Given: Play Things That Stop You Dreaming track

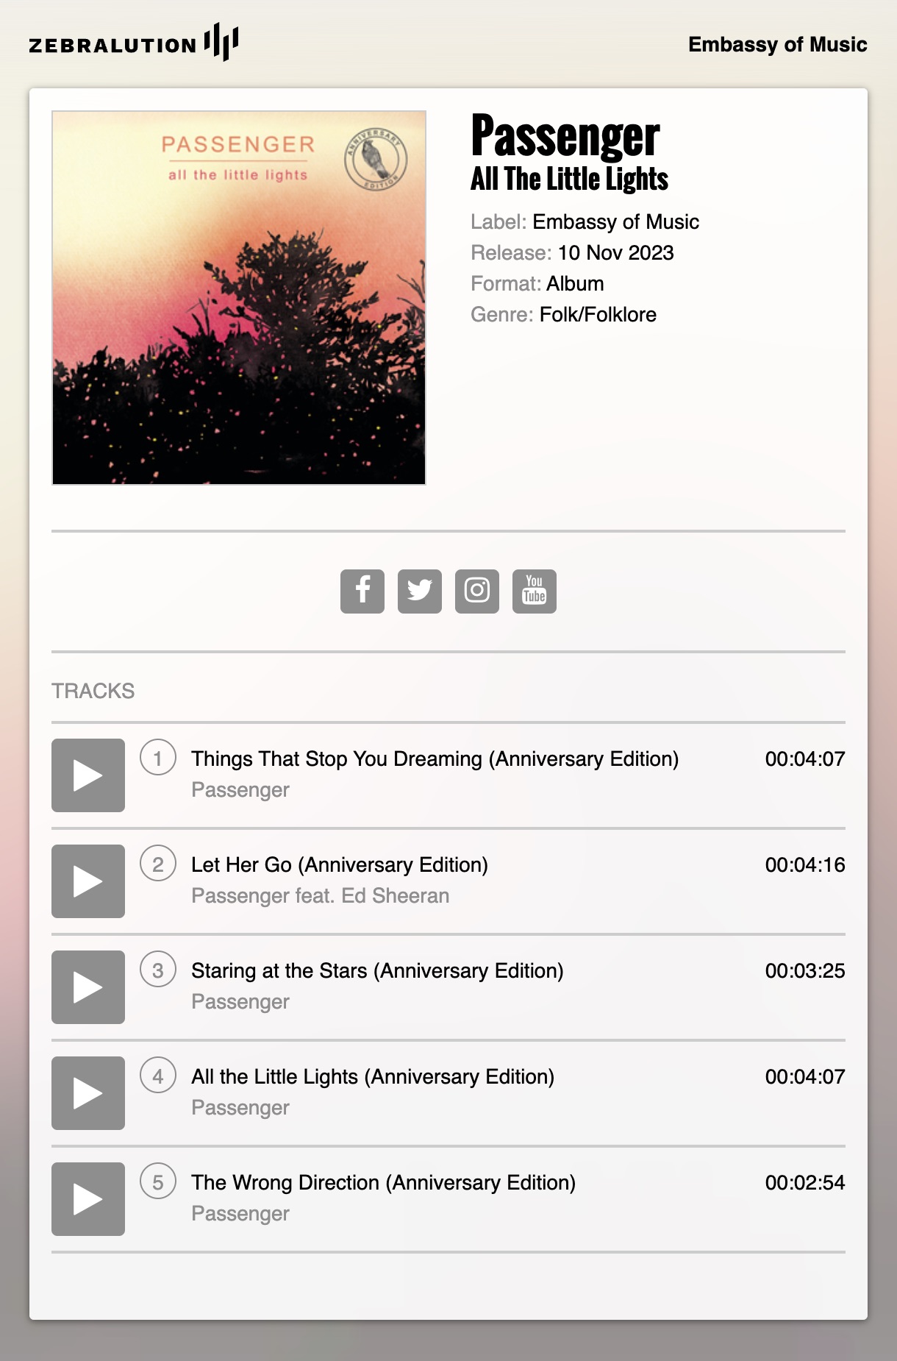Looking at the screenshot, I should 88,775.
